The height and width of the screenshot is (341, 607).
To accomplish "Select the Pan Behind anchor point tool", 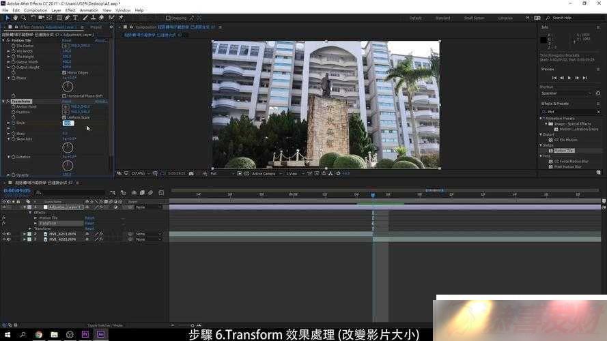I will coord(50,18).
